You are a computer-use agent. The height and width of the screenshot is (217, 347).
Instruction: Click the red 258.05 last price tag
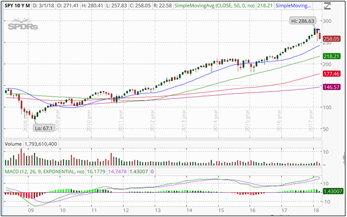pyautogui.click(x=331, y=39)
